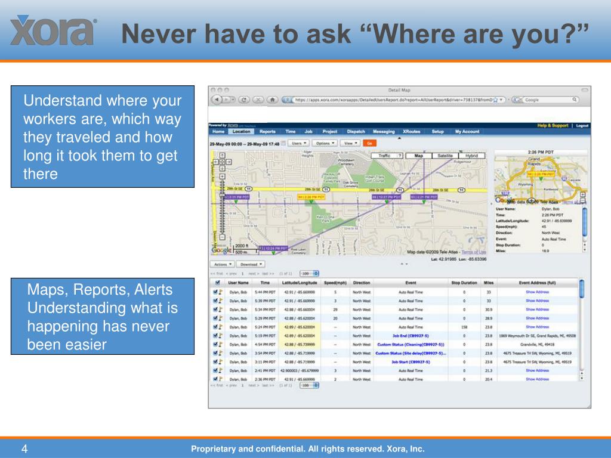Click the browser URL address field
Image resolution: width=611 pixels, height=458 pixels.
point(393,100)
